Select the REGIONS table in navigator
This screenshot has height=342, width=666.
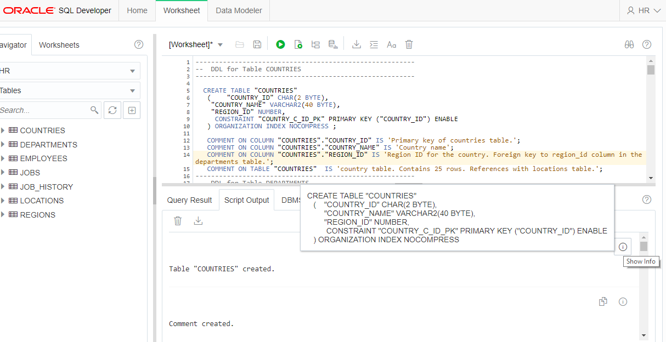tap(37, 215)
